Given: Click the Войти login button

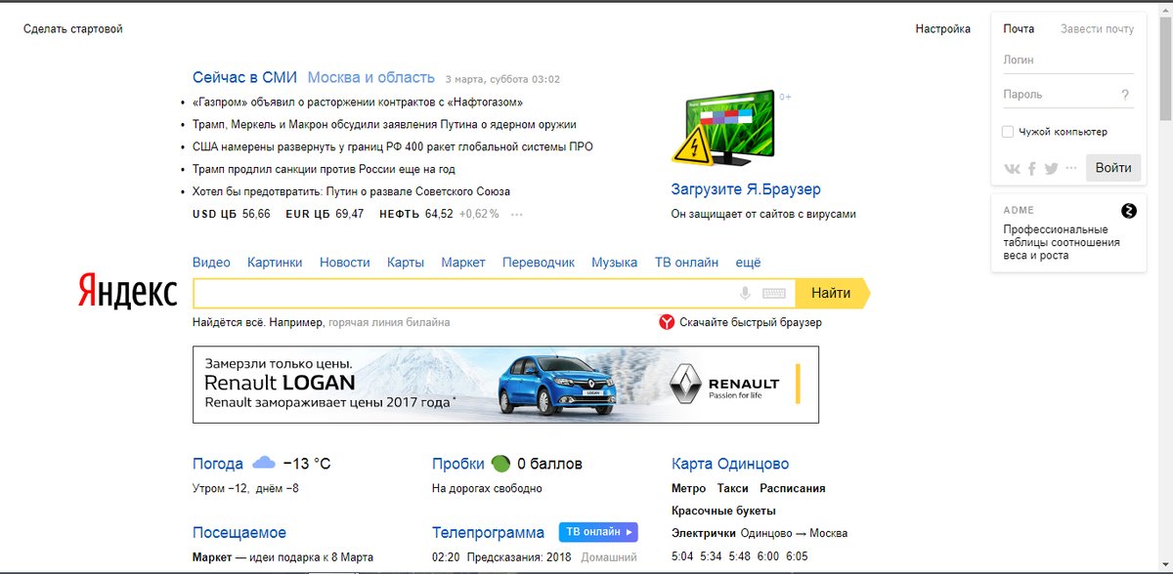Looking at the screenshot, I should coord(1113,168).
